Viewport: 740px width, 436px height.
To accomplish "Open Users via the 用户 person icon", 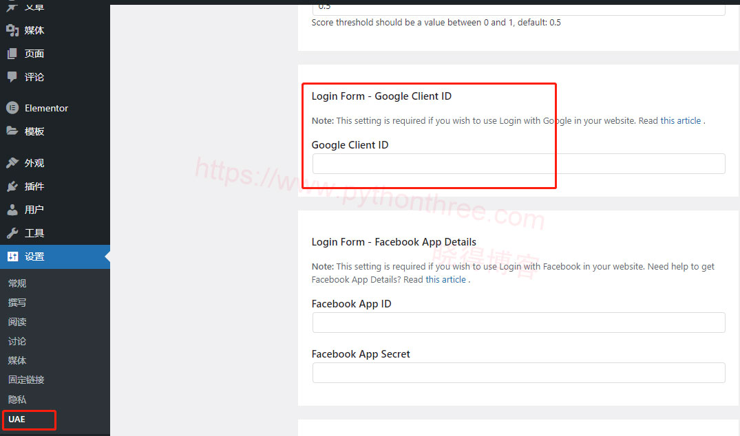I will point(12,210).
